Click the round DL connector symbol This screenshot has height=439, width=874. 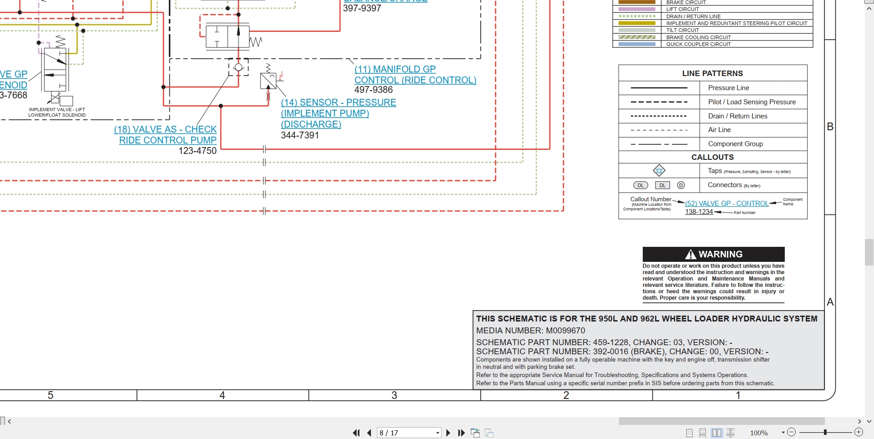pyautogui.click(x=640, y=185)
